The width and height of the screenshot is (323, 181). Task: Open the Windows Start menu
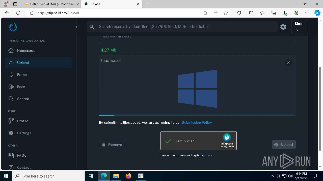pyautogui.click(x=6, y=176)
